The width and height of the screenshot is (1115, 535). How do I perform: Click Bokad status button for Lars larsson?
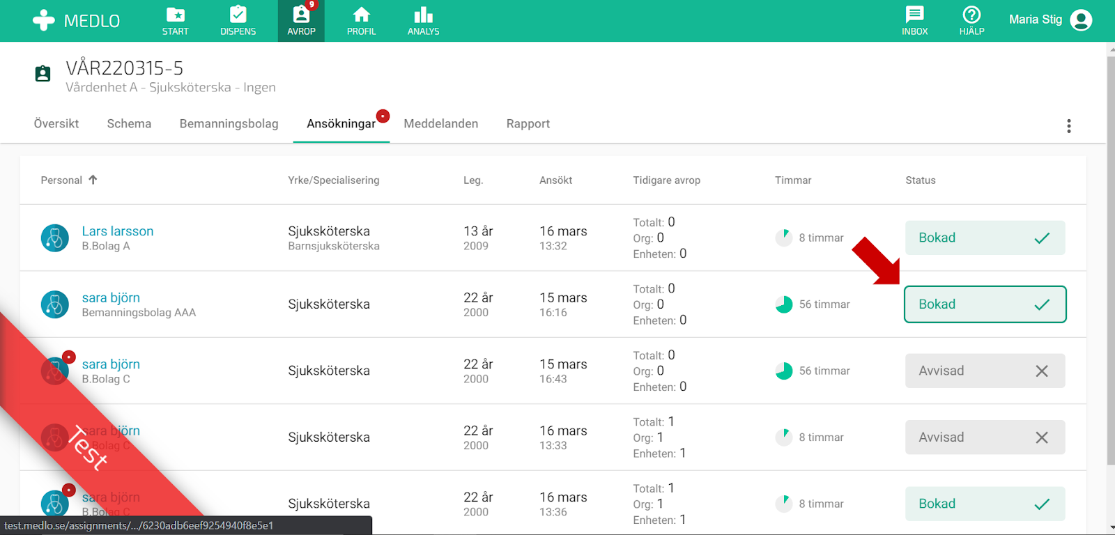[x=985, y=238]
